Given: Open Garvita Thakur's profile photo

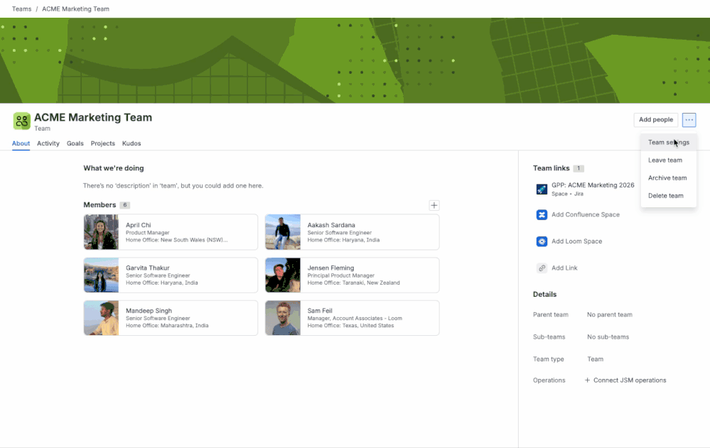Looking at the screenshot, I should pyautogui.click(x=102, y=275).
